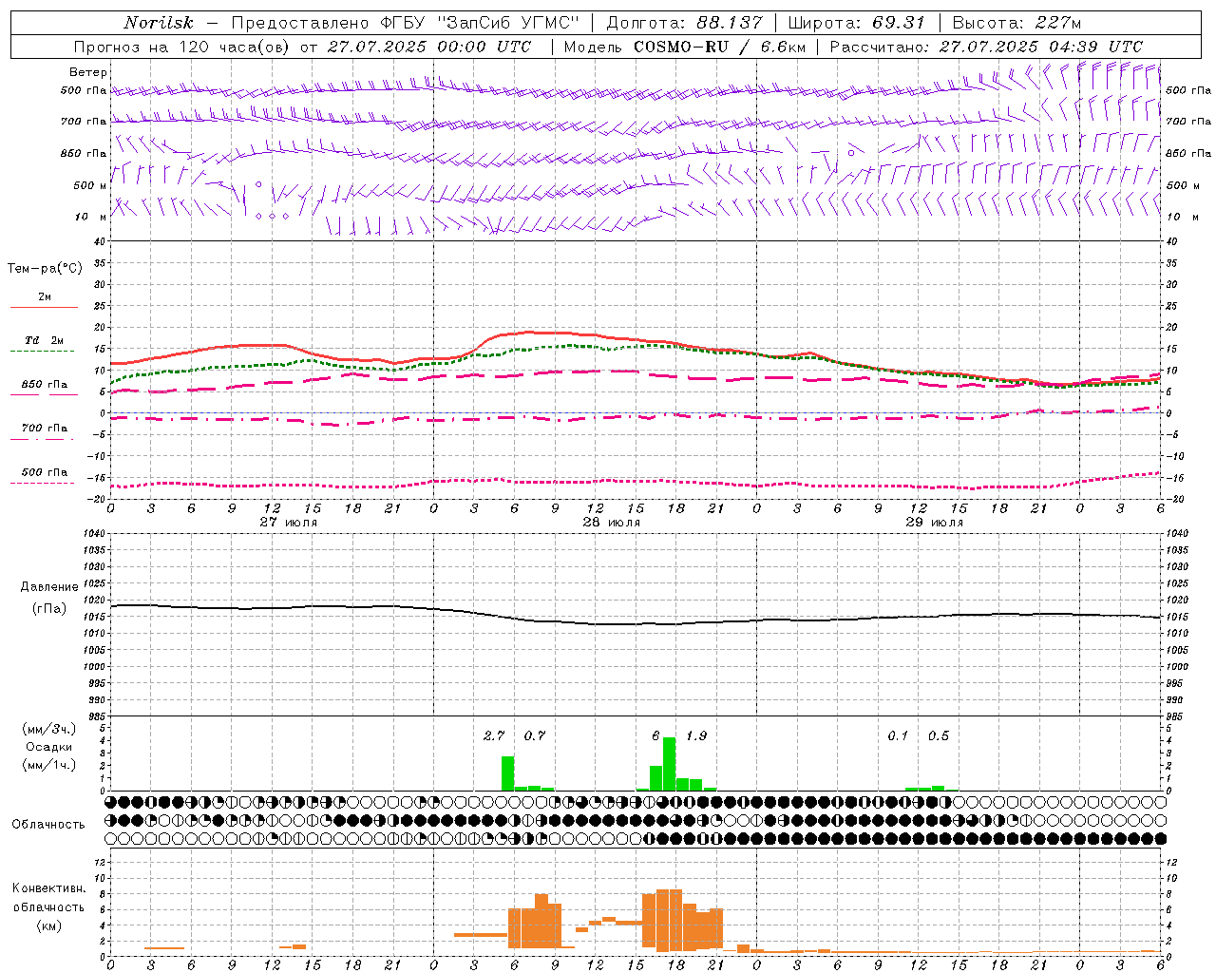Click the tallest green precipitation bar
The image size is (1216, 973).
pos(670,763)
